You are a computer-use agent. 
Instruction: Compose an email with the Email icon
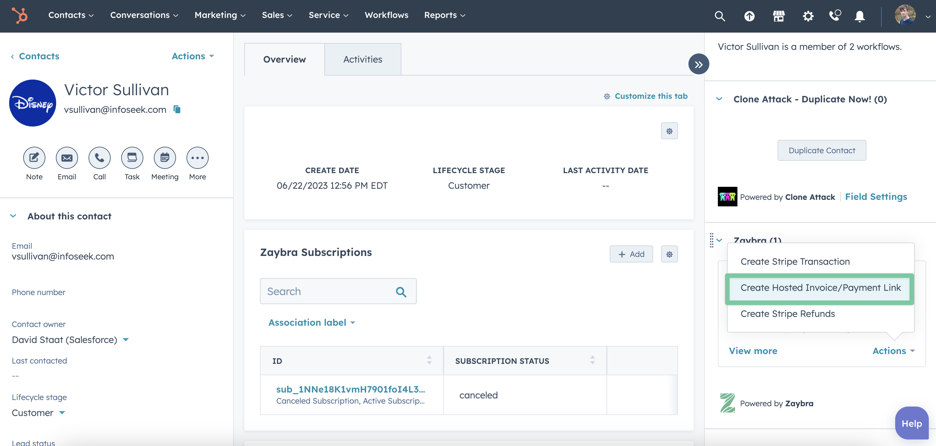[x=67, y=158]
